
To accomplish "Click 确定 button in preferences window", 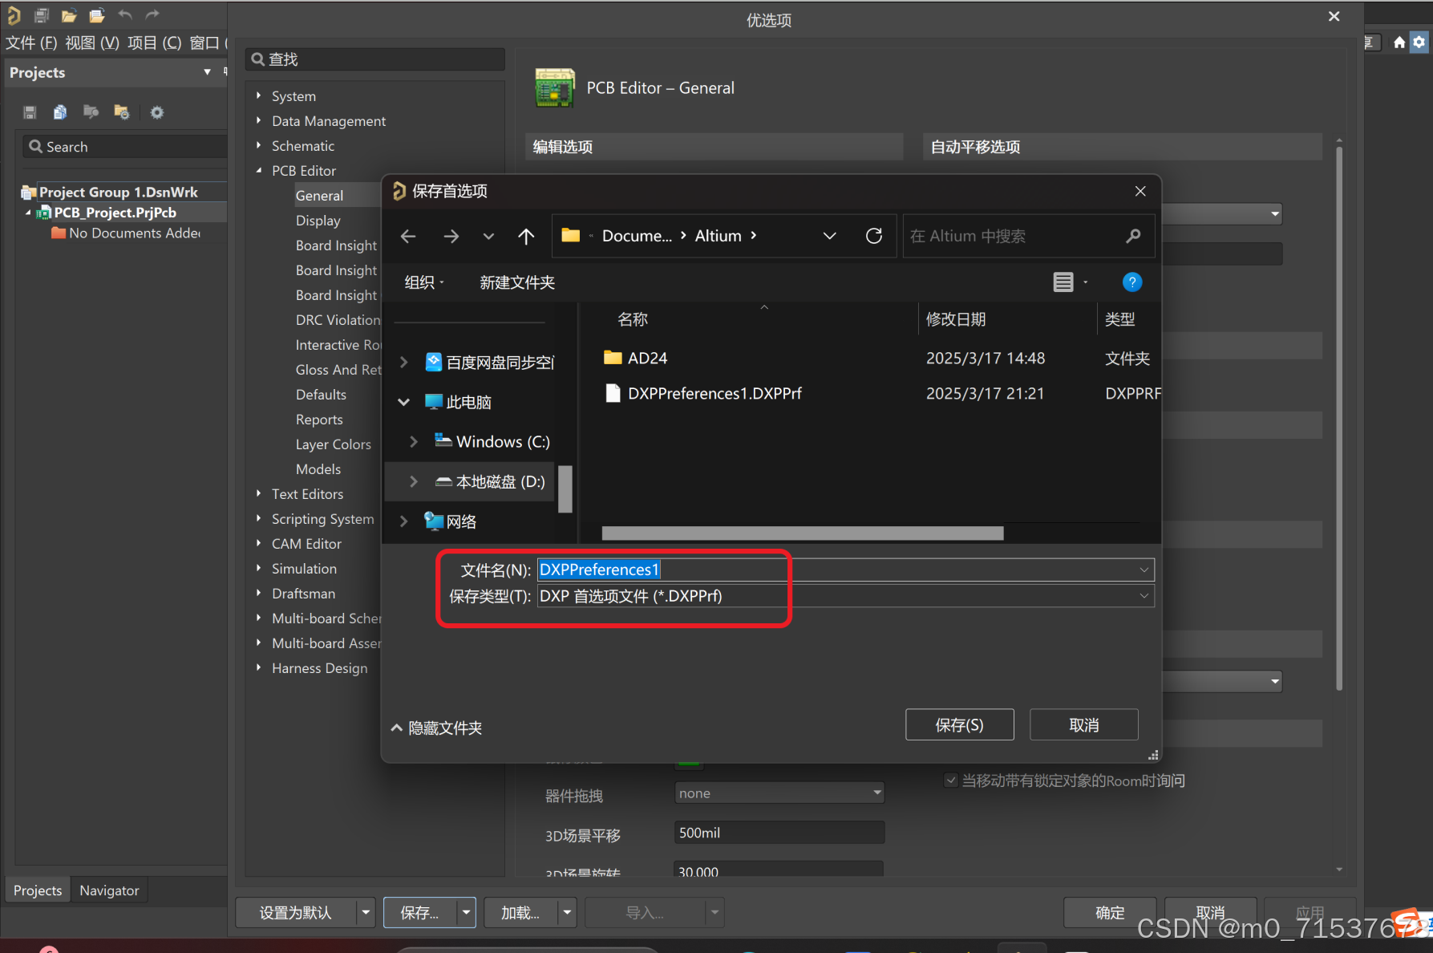I will (1110, 913).
